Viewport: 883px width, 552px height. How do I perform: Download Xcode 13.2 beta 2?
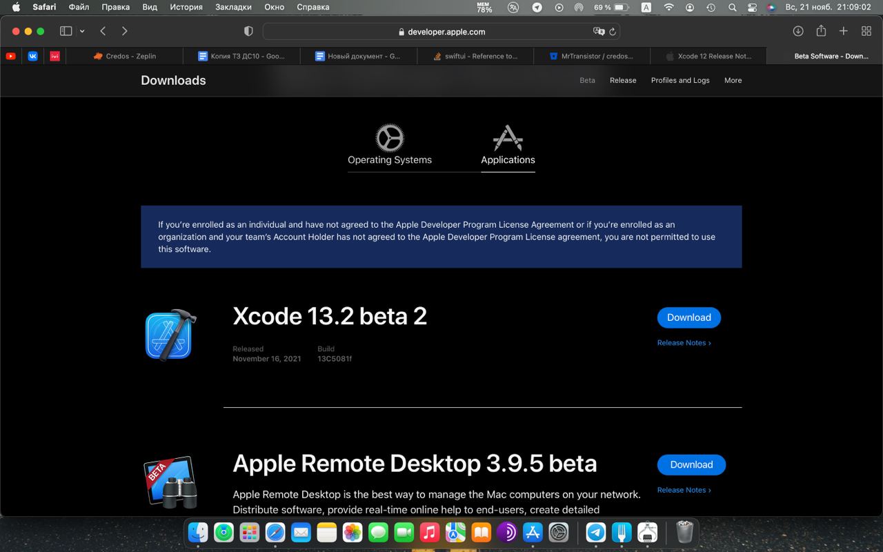(x=688, y=317)
